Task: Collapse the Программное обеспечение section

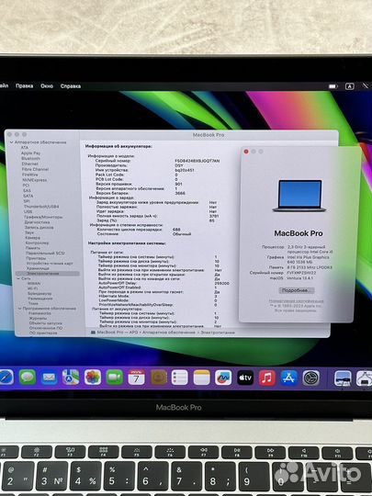Action: pos(19,308)
